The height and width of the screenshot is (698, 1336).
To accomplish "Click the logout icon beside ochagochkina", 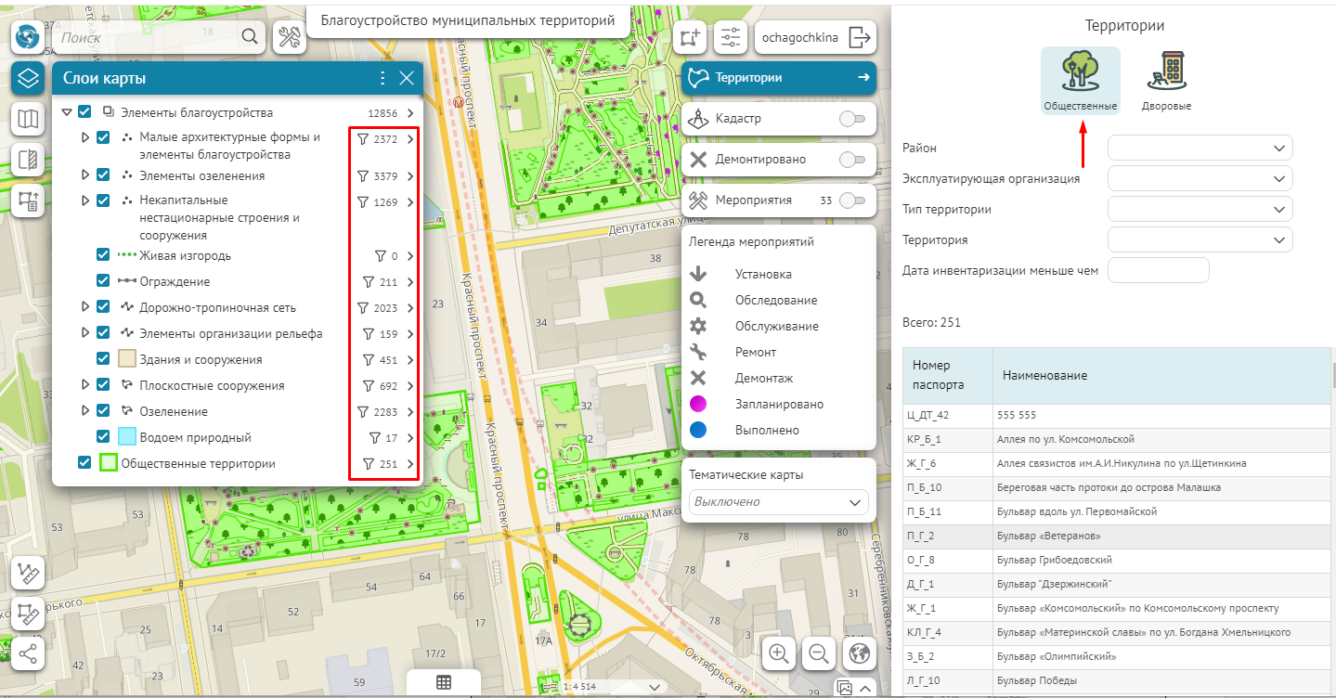I will [x=860, y=38].
